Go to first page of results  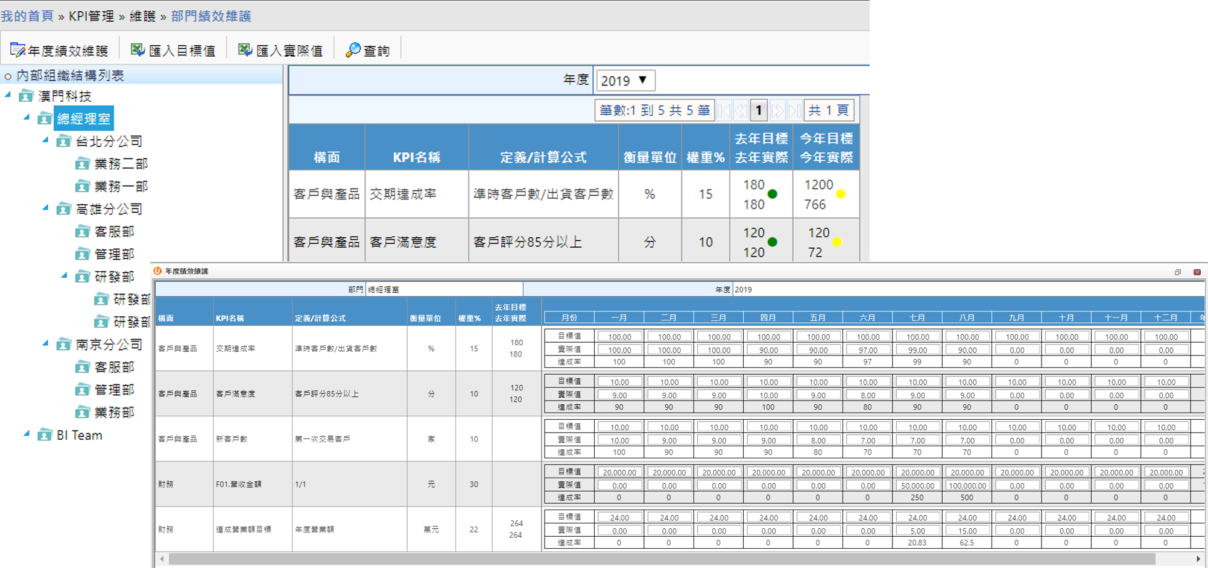[x=724, y=110]
